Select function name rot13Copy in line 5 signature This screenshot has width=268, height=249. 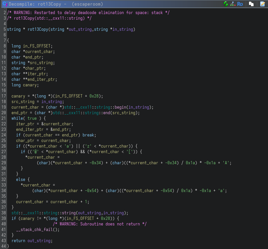[x=38, y=29]
